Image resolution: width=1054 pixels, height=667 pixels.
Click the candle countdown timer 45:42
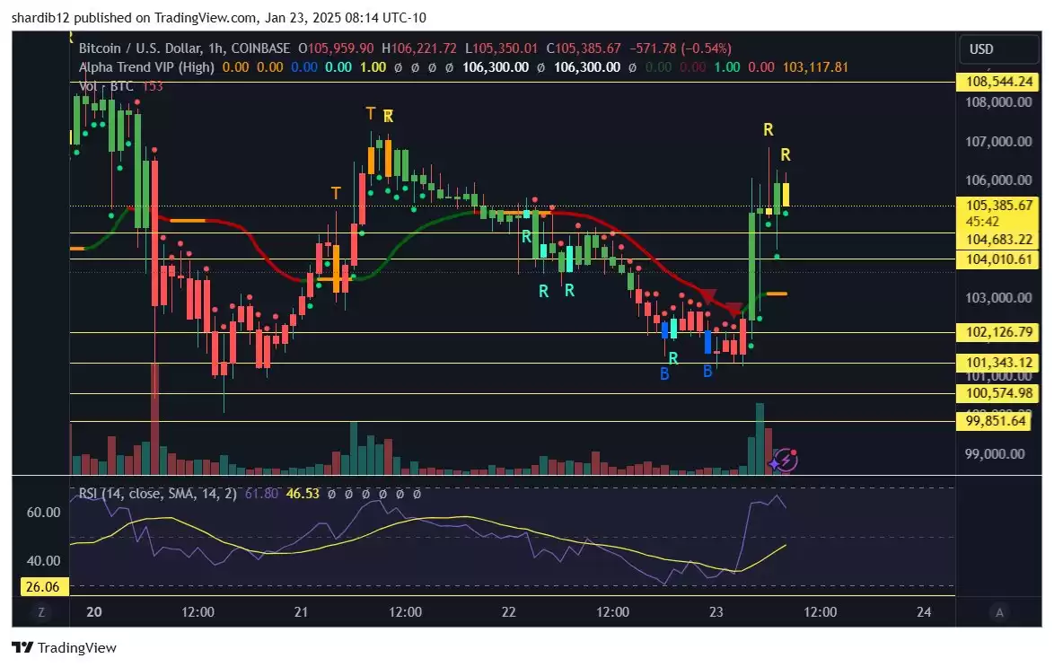coord(982,221)
